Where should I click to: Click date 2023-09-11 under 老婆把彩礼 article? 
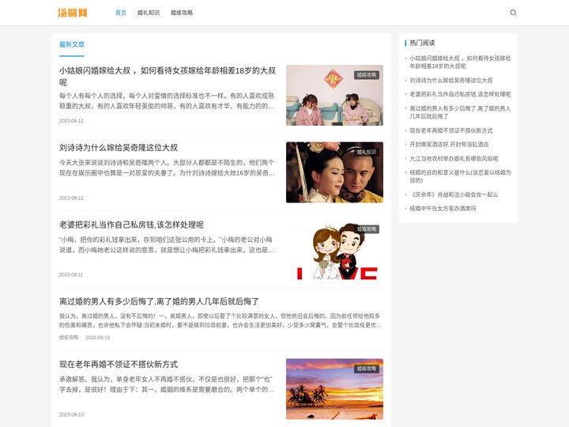pyautogui.click(x=71, y=274)
